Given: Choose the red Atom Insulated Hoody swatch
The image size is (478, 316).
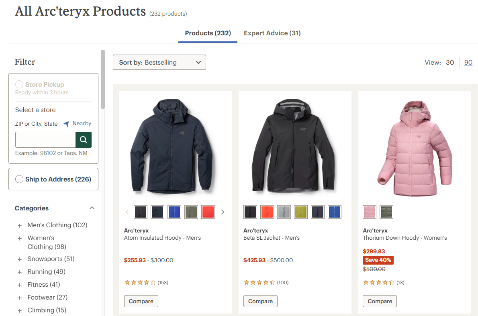Looking at the screenshot, I should pyautogui.click(x=208, y=212).
